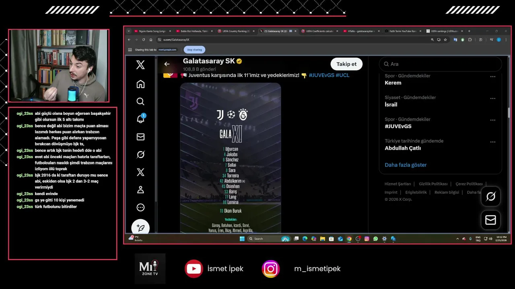Open X Explore search icon in sidebar
The width and height of the screenshot is (515, 289).
pos(140,102)
